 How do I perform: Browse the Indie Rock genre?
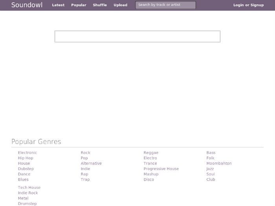(x=28, y=193)
